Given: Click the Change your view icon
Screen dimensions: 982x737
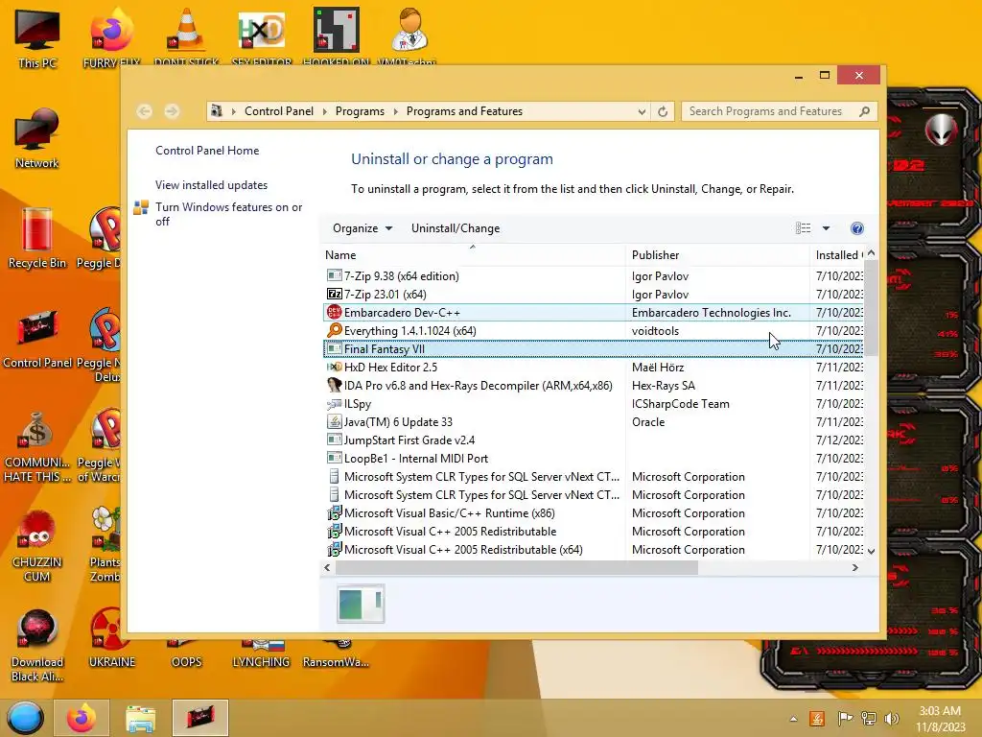Looking at the screenshot, I should [803, 228].
